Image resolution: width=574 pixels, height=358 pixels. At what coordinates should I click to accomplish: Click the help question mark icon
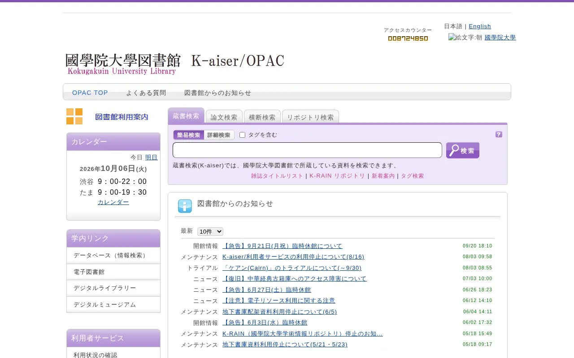click(x=499, y=134)
